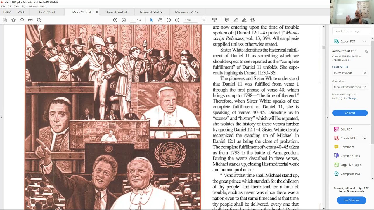
Task: Switch to Is Beyond Belief Be... tab
Action: [x=152, y=12]
